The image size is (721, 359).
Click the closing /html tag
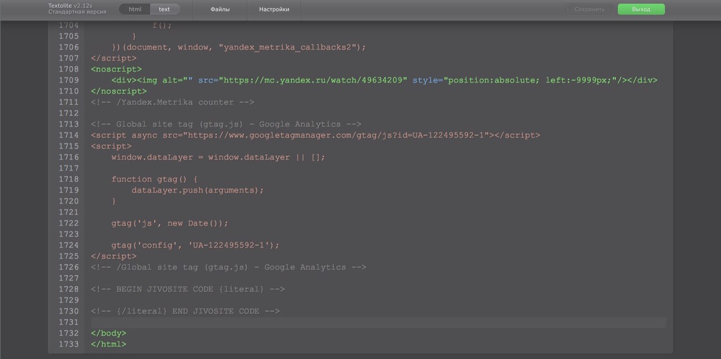(x=108, y=344)
